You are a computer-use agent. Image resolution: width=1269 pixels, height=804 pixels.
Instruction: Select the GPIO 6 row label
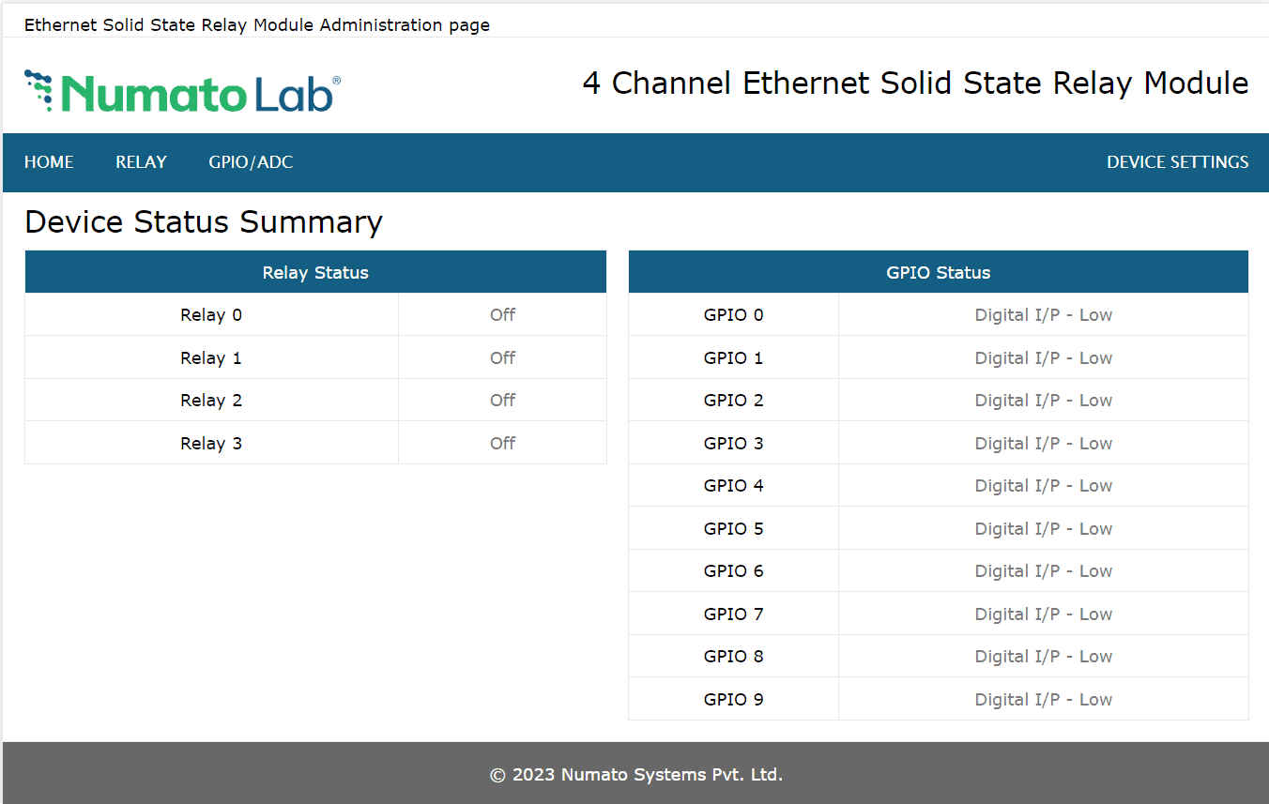click(733, 571)
